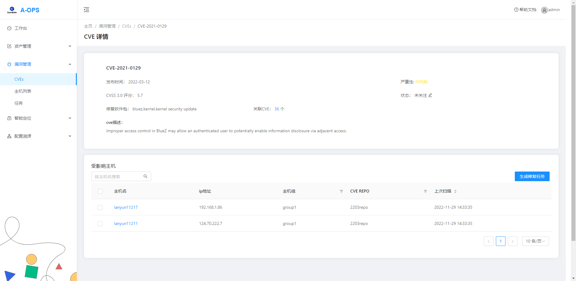Image resolution: width=576 pixels, height=281 pixels.
Task: Click the 生成修复任务 button
Action: [x=532, y=176]
